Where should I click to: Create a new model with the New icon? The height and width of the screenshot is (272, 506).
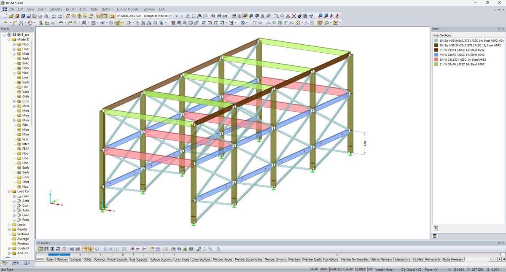point(5,16)
